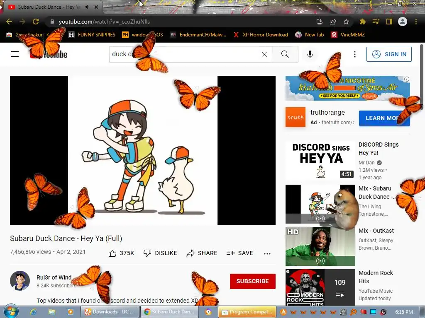Image resolution: width=425 pixels, height=318 pixels.
Task: Open the Chrome profile avatar
Action: coord(403,22)
